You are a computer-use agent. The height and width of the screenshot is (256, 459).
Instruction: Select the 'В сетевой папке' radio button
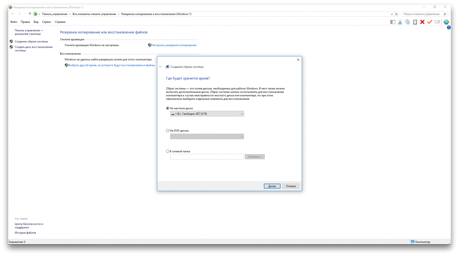(x=168, y=151)
